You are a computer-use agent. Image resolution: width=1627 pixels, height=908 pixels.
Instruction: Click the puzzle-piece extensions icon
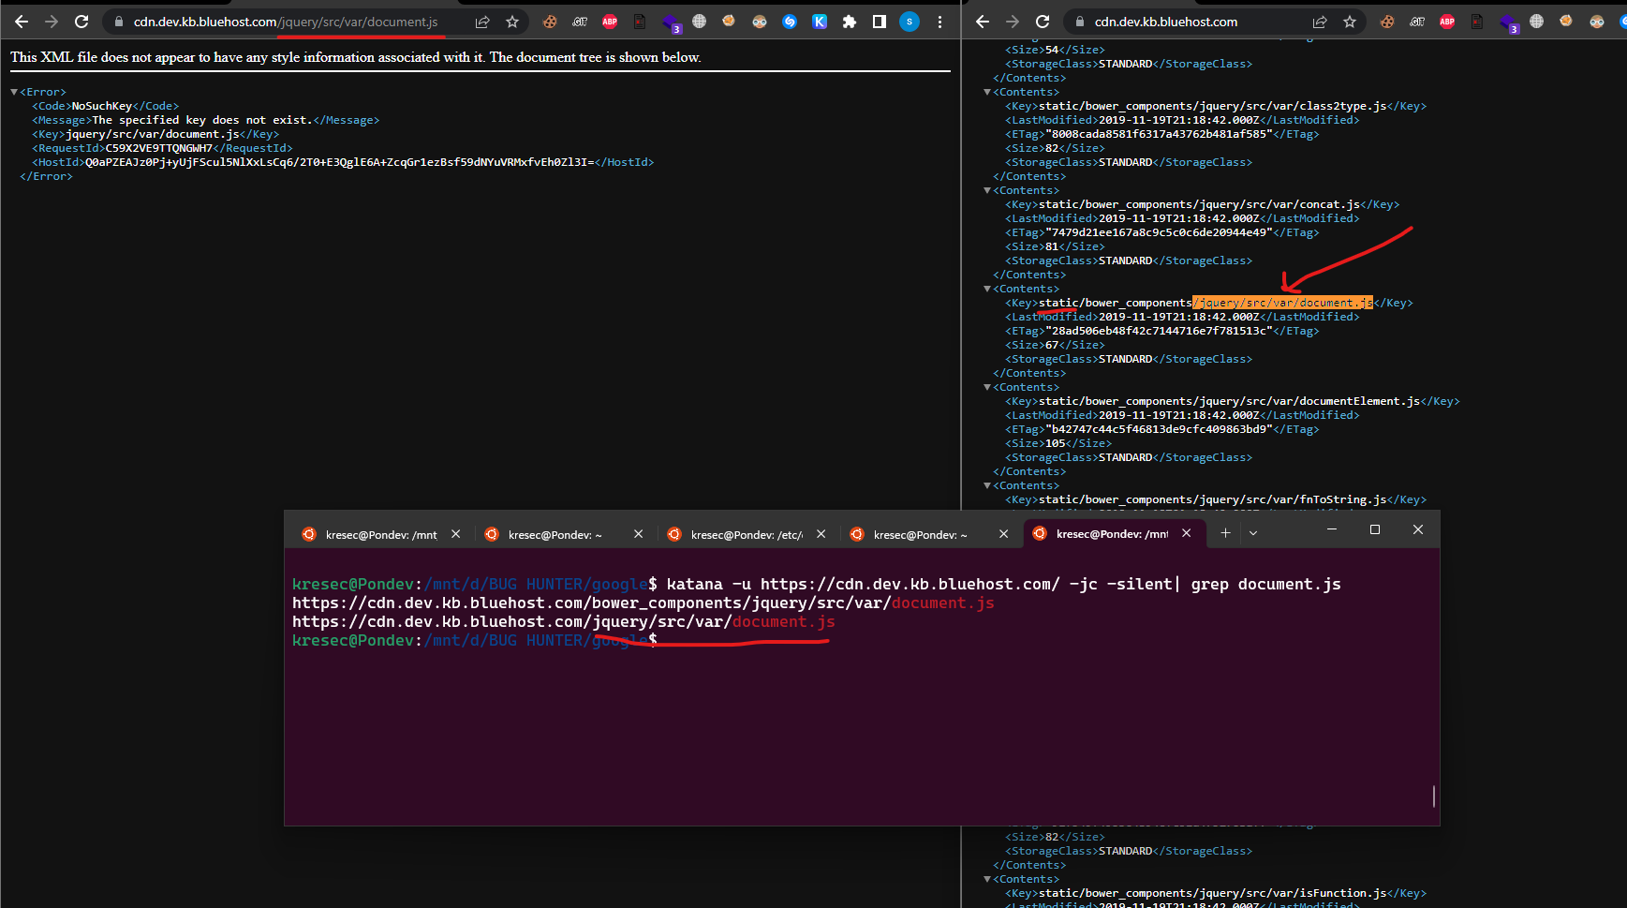(x=850, y=22)
